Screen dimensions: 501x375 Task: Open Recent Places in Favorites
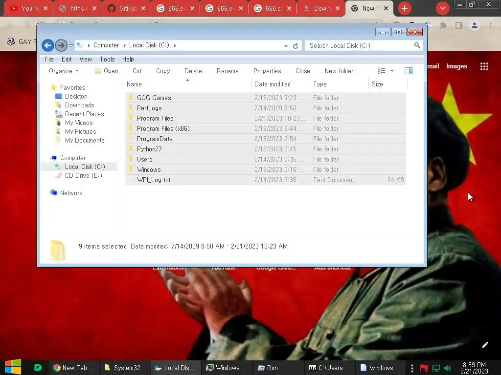(x=84, y=114)
